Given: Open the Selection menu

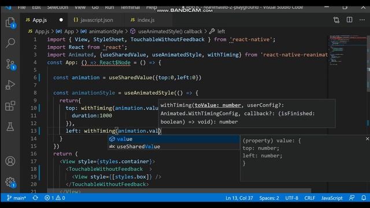Looking at the screenshot, I should tap(58, 7).
